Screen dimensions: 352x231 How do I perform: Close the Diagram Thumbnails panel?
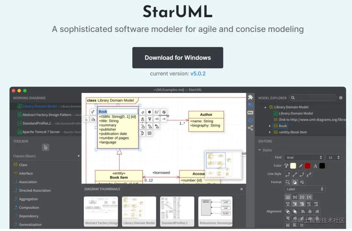click(x=242, y=189)
